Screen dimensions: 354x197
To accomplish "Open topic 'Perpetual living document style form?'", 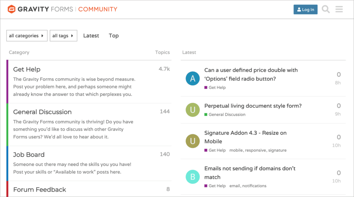I will click(253, 106).
